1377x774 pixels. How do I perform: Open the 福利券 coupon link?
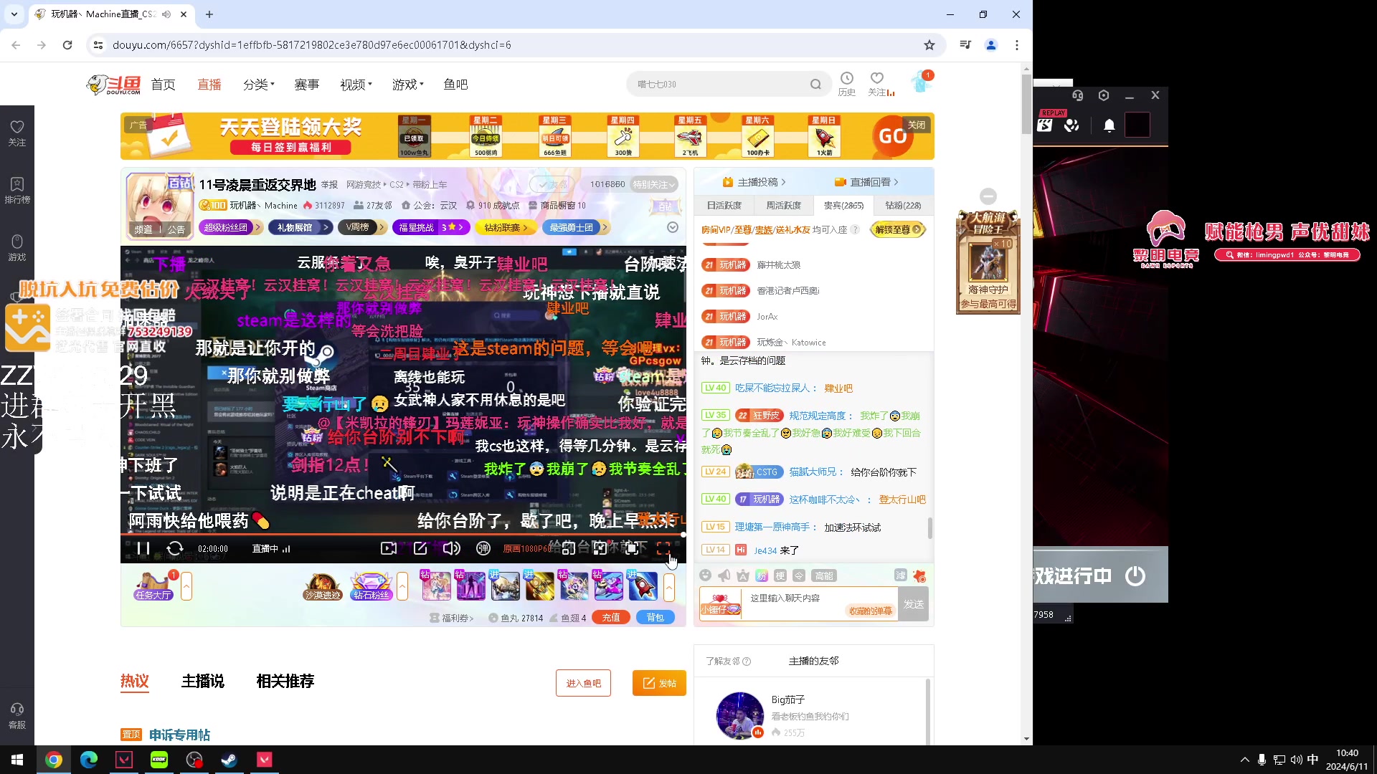452,618
